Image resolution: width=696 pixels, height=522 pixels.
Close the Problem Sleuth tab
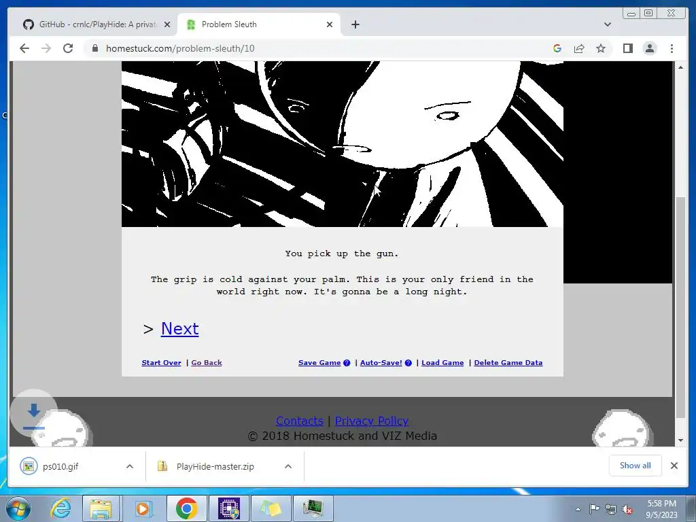pos(330,24)
